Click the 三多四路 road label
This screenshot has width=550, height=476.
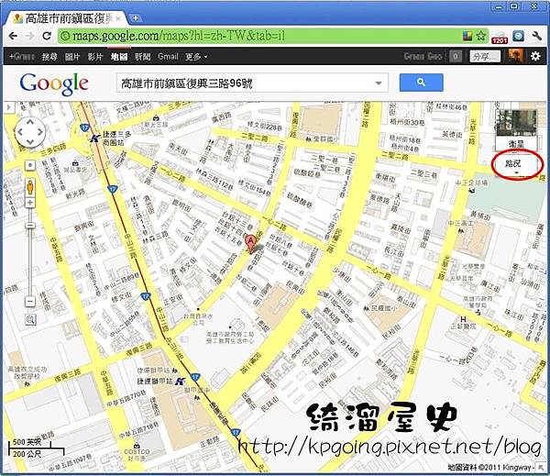[53, 149]
